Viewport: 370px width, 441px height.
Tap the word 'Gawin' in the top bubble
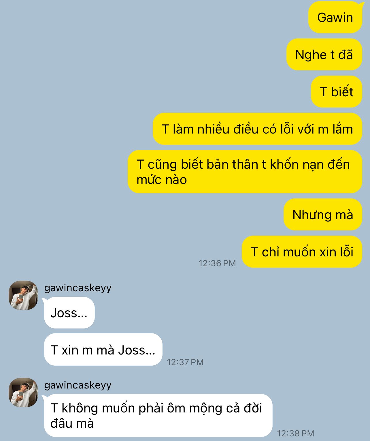click(x=335, y=18)
